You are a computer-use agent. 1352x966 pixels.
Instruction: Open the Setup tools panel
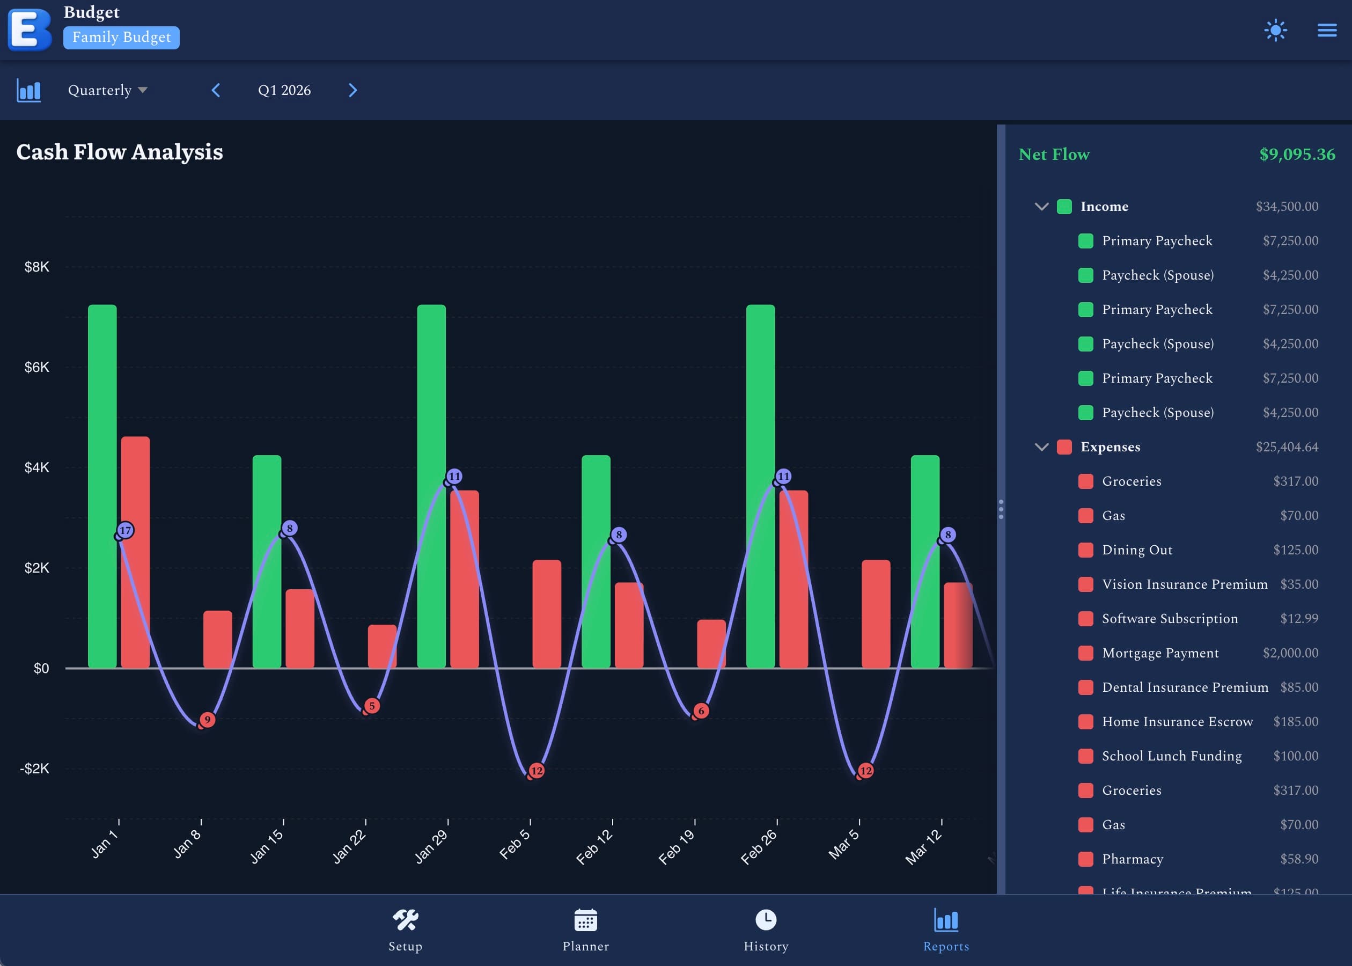click(406, 925)
